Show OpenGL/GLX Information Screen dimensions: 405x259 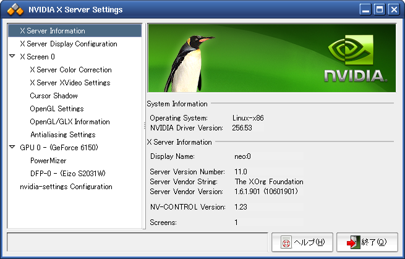[x=70, y=122]
